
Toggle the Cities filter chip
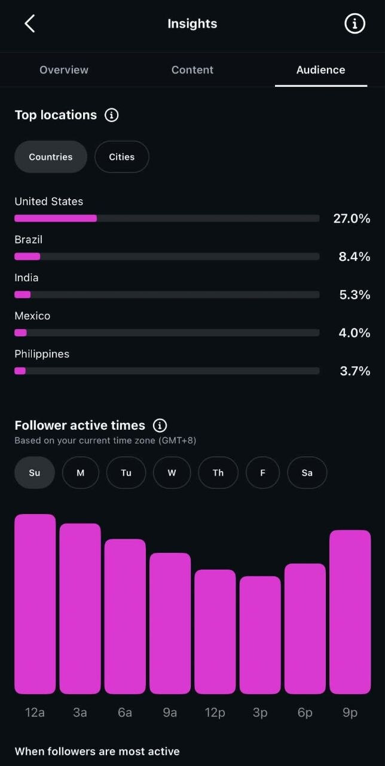pos(122,157)
